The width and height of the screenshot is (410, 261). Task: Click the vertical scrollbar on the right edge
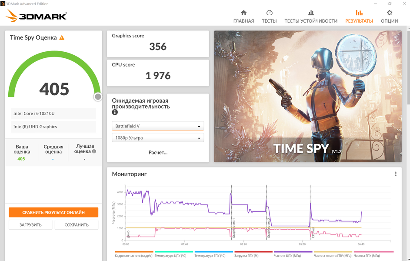click(407, 65)
